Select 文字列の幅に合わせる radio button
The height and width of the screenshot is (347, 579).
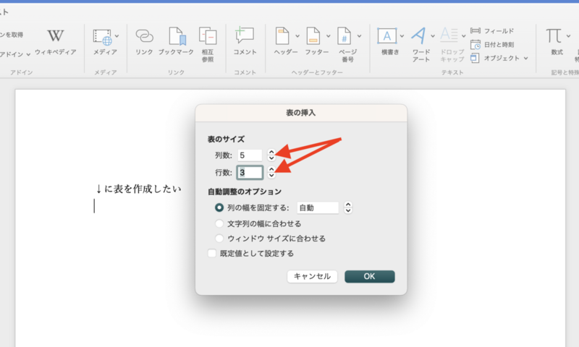(x=219, y=223)
